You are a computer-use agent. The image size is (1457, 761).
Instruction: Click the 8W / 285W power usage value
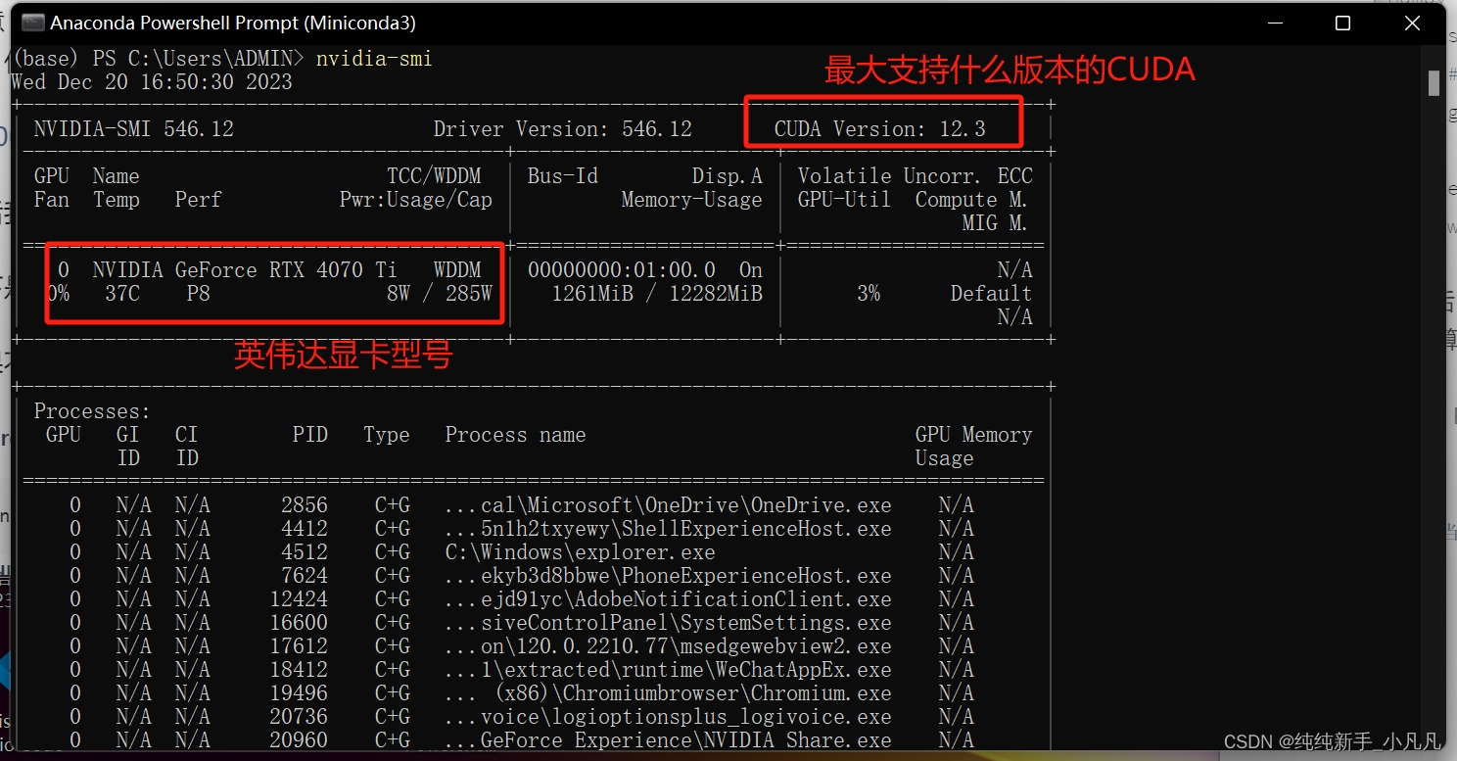(440, 293)
